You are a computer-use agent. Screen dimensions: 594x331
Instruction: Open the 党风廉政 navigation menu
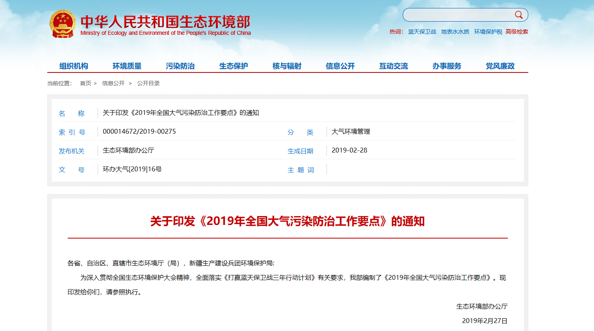(x=500, y=66)
